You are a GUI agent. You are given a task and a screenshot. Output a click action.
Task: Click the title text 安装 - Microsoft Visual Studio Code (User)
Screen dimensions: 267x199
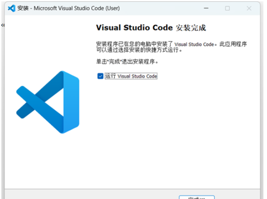point(69,8)
